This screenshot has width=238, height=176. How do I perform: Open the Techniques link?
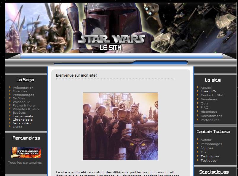coord(210,156)
